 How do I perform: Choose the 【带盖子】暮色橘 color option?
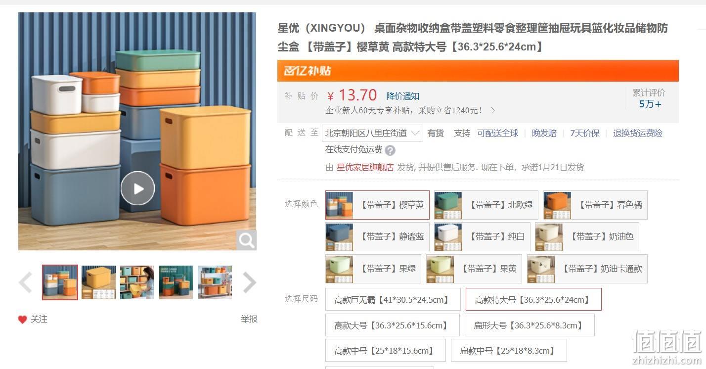595,205
